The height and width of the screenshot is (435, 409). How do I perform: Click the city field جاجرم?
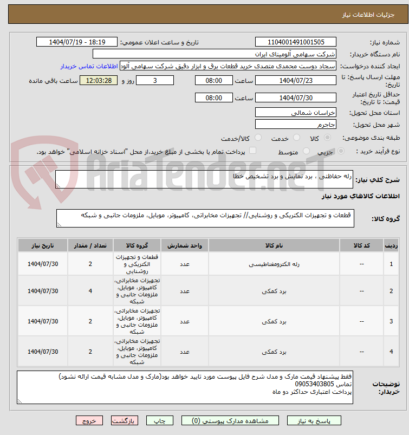[296, 124]
